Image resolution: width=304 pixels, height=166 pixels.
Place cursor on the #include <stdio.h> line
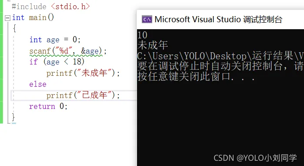[x=51, y=7]
